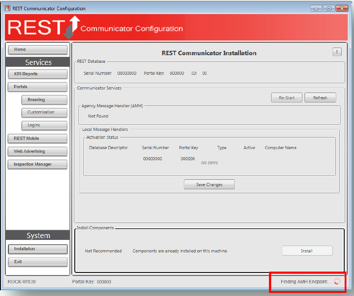Viewport: 354px width, 296px height.
Task: Click the Database Descriptor column header
Action: 108,147
